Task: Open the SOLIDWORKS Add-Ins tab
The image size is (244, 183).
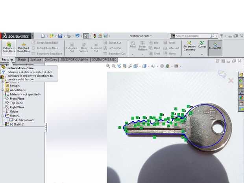Action: tap(74, 59)
